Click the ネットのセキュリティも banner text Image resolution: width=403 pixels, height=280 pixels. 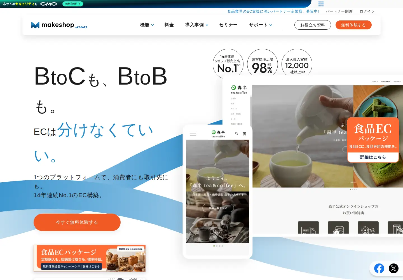tap(20, 4)
